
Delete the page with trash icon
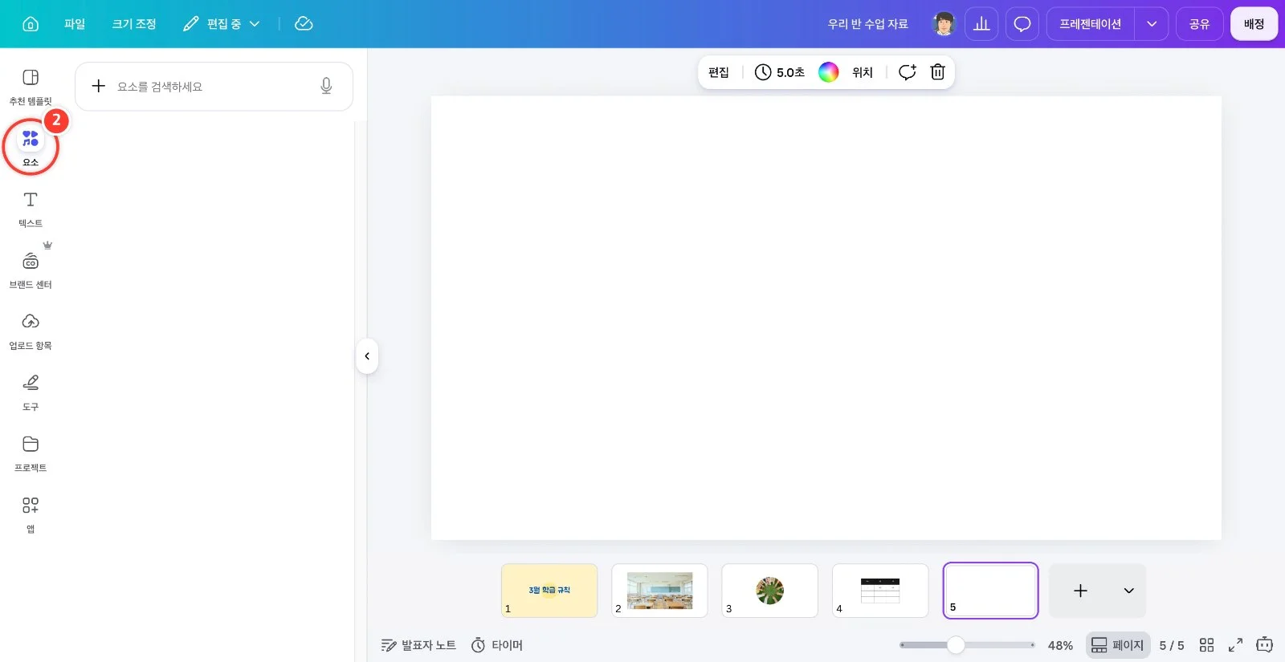(937, 72)
